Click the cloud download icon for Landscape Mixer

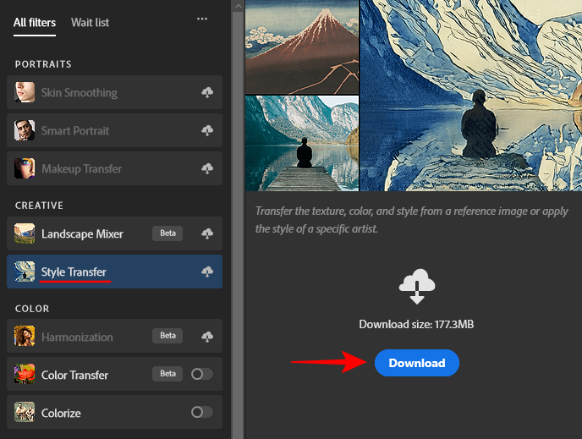point(207,233)
